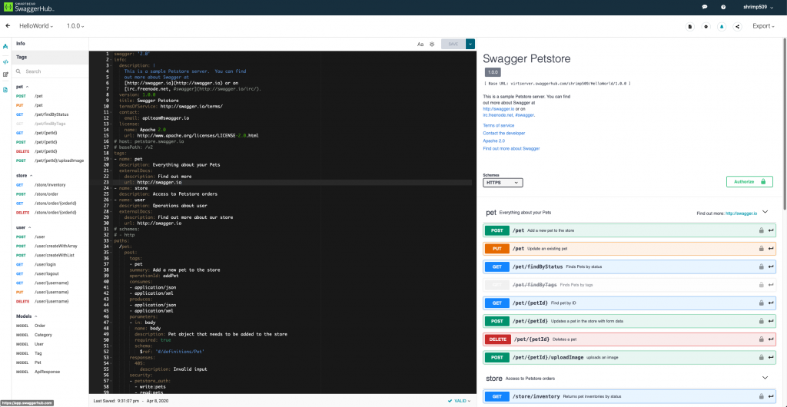Viewport: 787px width, 407px height.
Task: Open the irc.freenode.net, #swagger link in the preview
Action: pyautogui.click(x=509, y=114)
